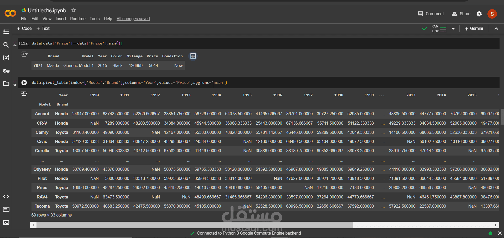Screen dimensions: 504x238
Task: Select the RAV4 row label
Action: pyautogui.click(x=42, y=197)
